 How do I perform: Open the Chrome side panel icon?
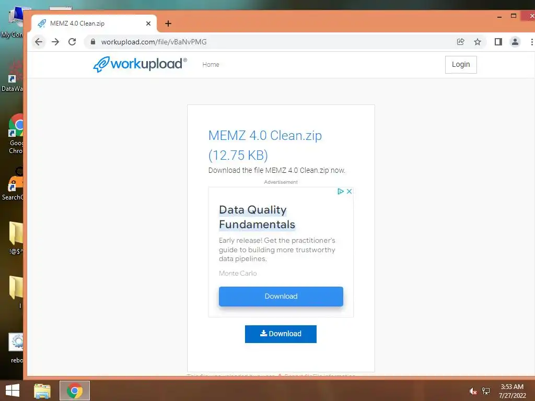coord(498,42)
